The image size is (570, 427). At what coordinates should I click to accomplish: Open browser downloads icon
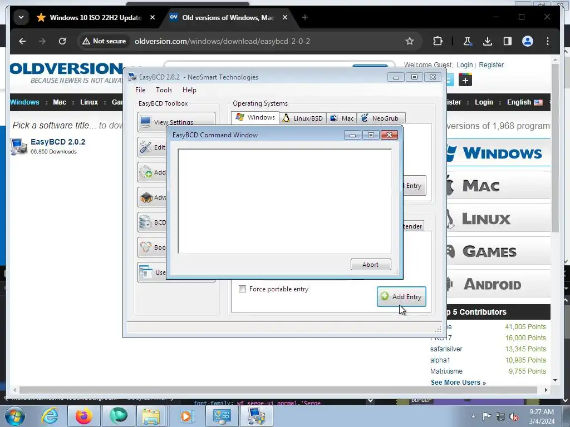point(488,41)
